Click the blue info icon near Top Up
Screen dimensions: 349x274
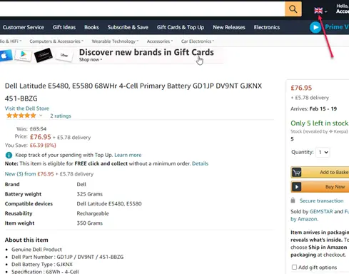point(9,155)
